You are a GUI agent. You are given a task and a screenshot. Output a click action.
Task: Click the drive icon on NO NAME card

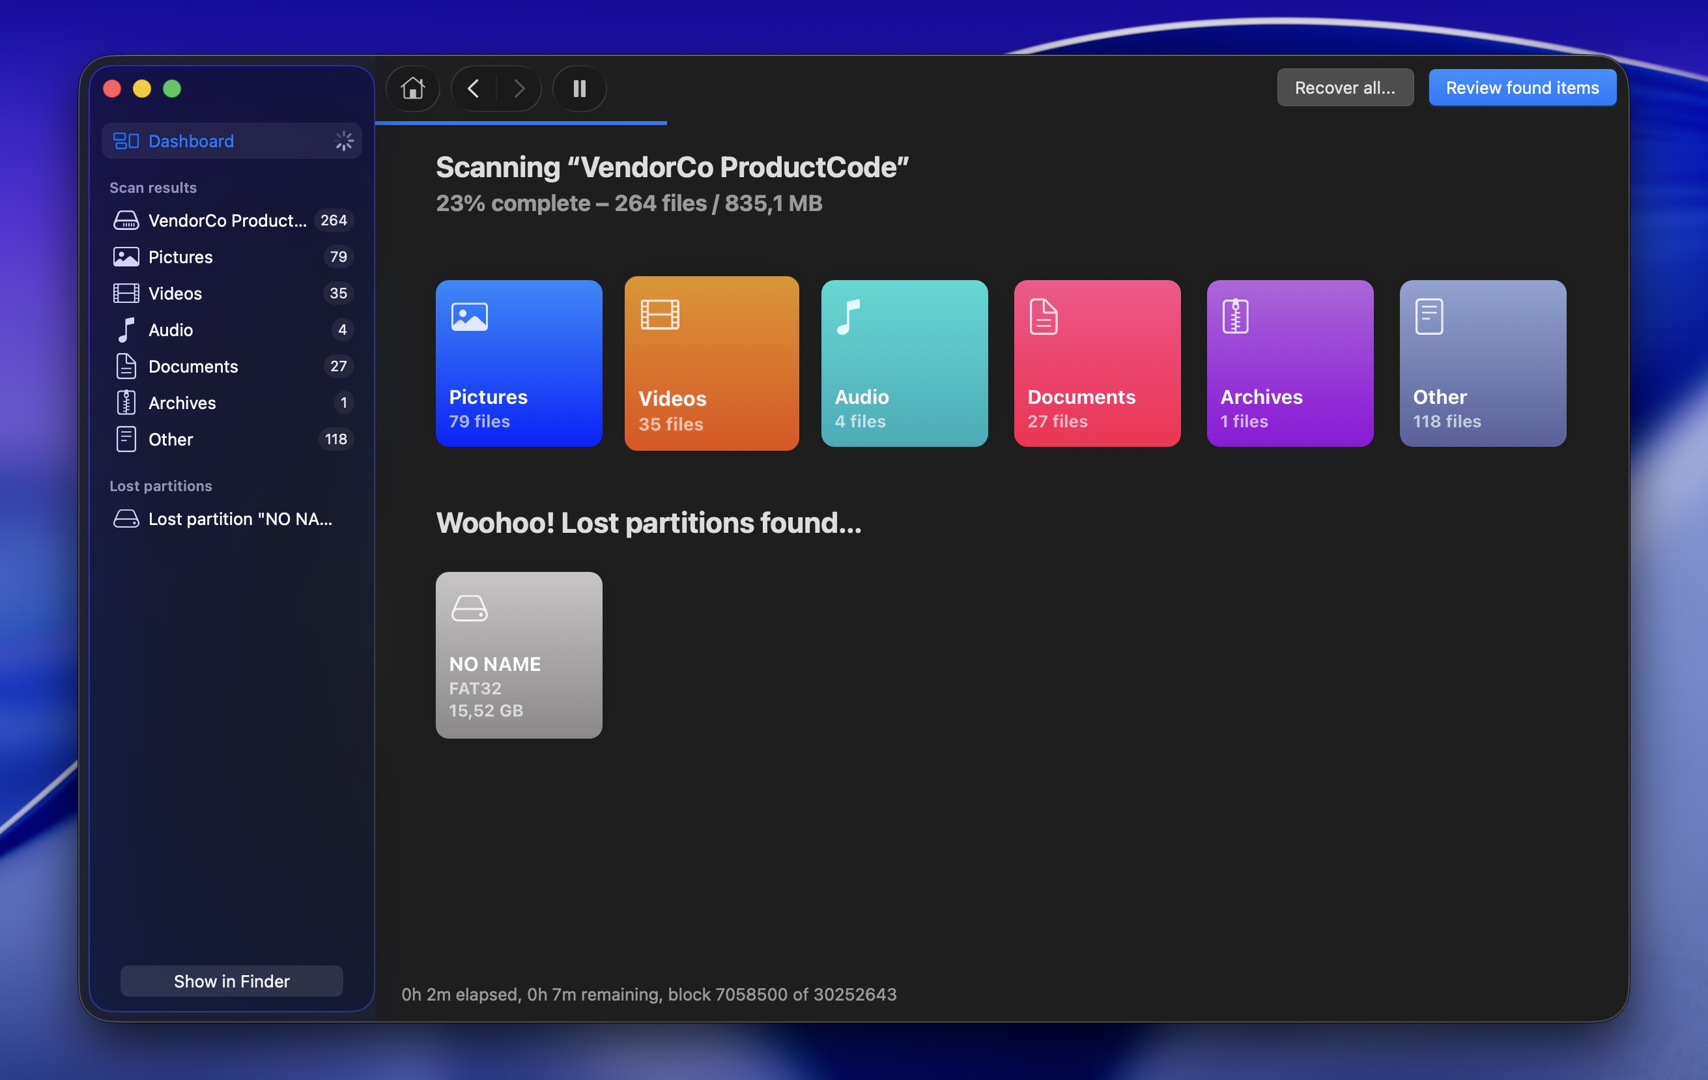pos(470,608)
